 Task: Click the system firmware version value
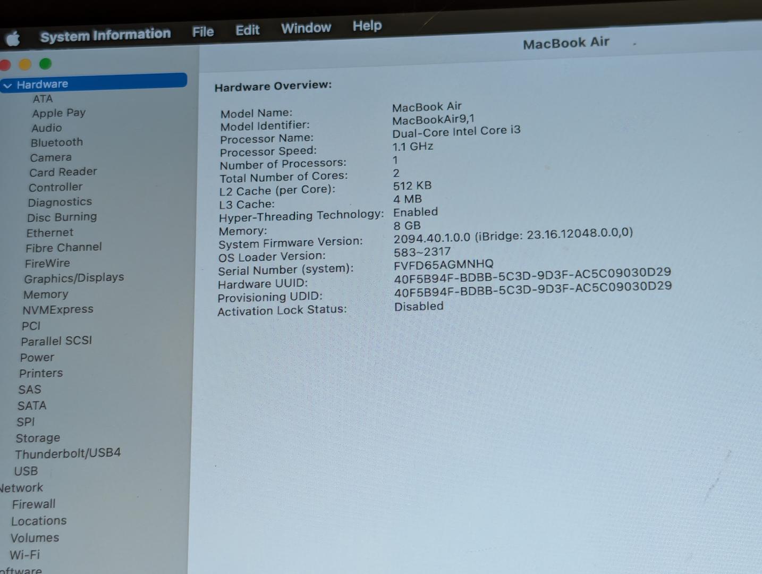(x=513, y=235)
